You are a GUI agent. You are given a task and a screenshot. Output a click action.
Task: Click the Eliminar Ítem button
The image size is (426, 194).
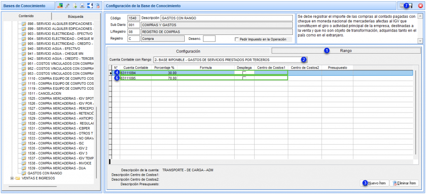404,183
